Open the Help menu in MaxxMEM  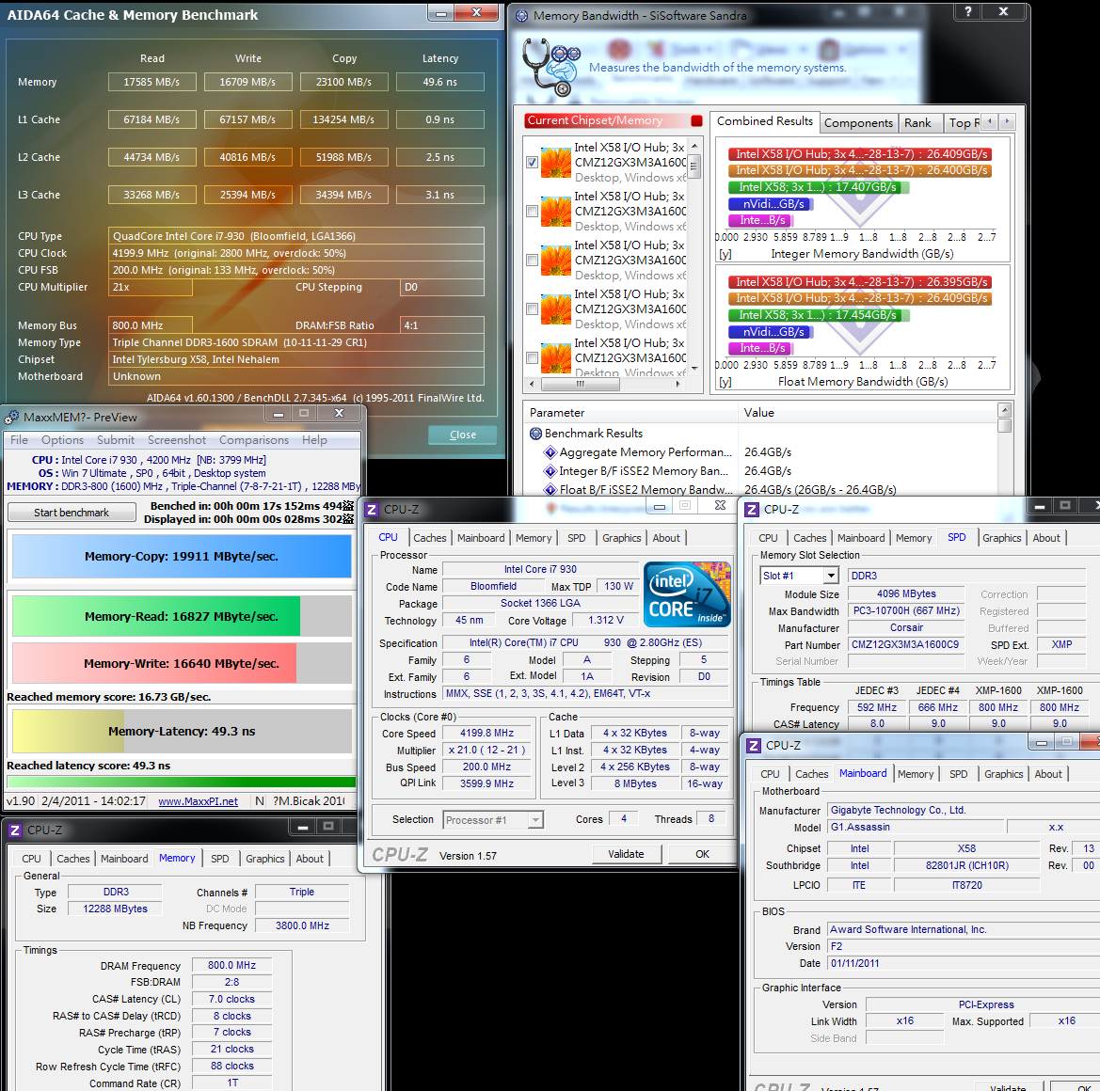[314, 439]
